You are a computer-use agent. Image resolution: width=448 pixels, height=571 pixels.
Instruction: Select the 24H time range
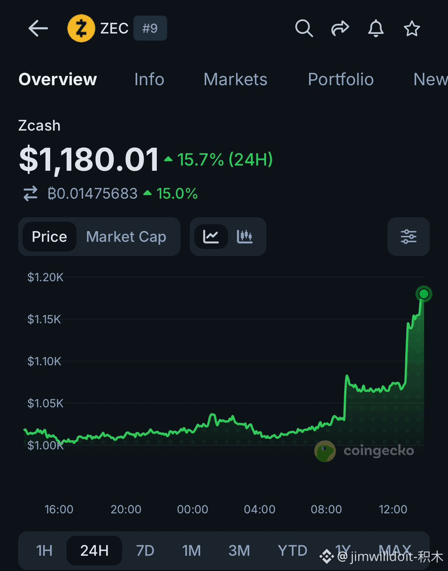point(95,550)
